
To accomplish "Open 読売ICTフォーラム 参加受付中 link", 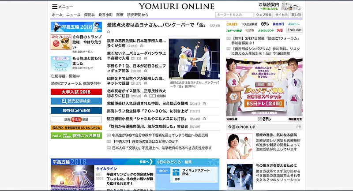I will pyautogui.click(x=76, y=83).
